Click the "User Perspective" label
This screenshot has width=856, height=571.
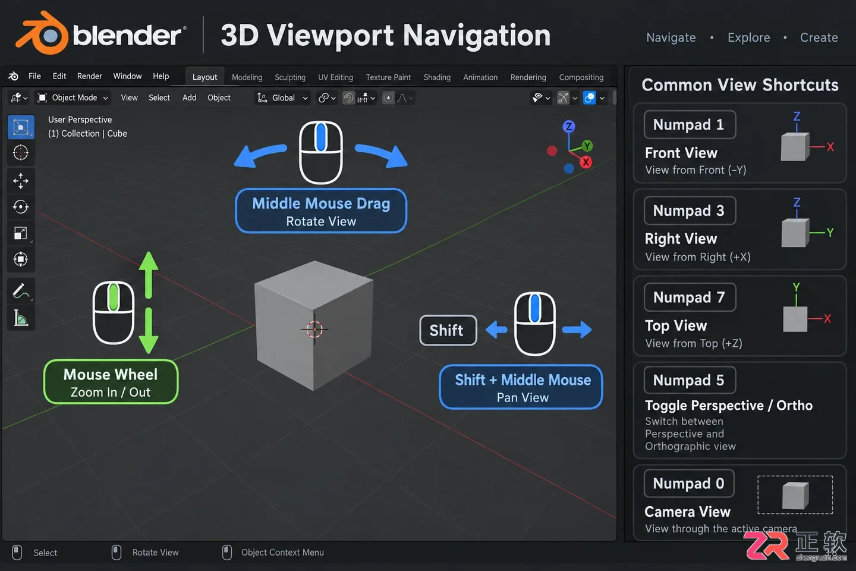pyautogui.click(x=80, y=120)
